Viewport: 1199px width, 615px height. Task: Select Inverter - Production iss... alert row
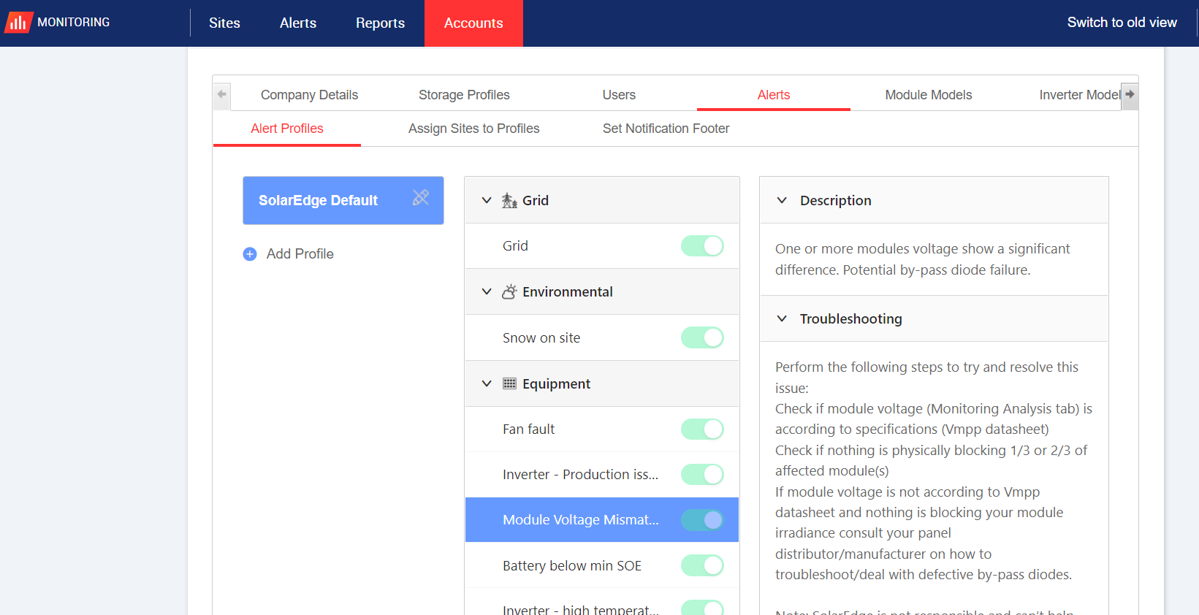(x=602, y=475)
